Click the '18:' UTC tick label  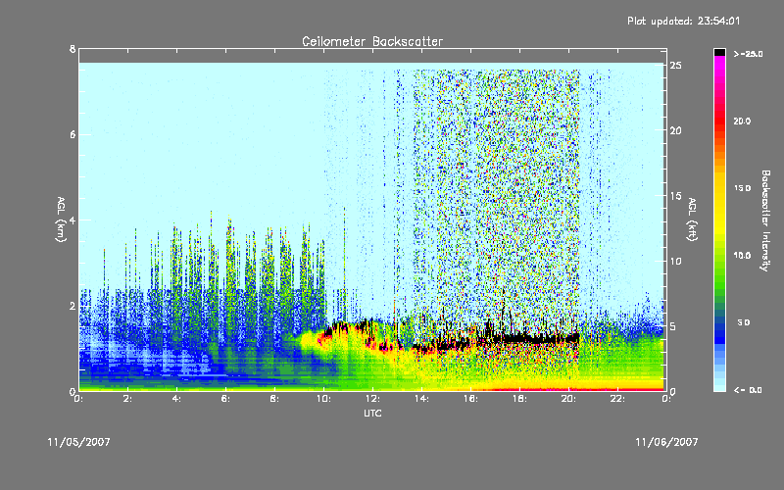coord(519,399)
